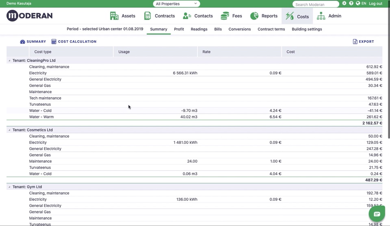Viewport: 390px width, 226px height.
Task: Click Gym Cleaning, maintenance cost 192.78 €
Action: (374, 193)
